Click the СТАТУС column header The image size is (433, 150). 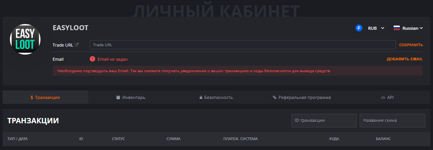pos(118,139)
